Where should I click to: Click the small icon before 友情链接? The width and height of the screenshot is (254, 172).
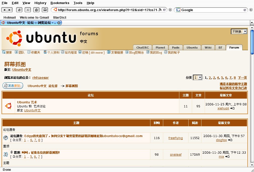109,52
